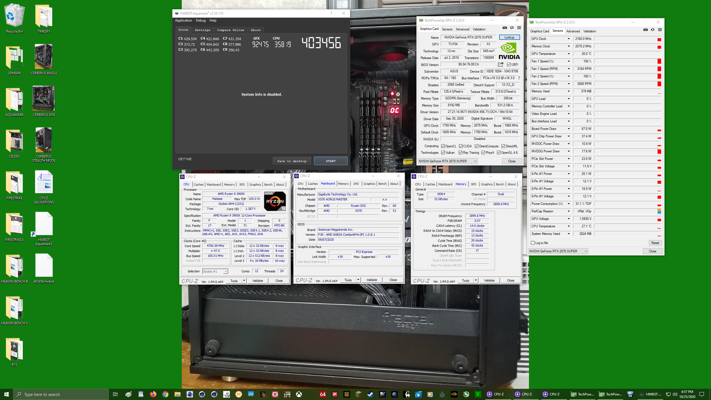Click the Reset button in GPU-Z Sensors
Image resolution: width=711 pixels, height=400 pixels.
coord(655,243)
